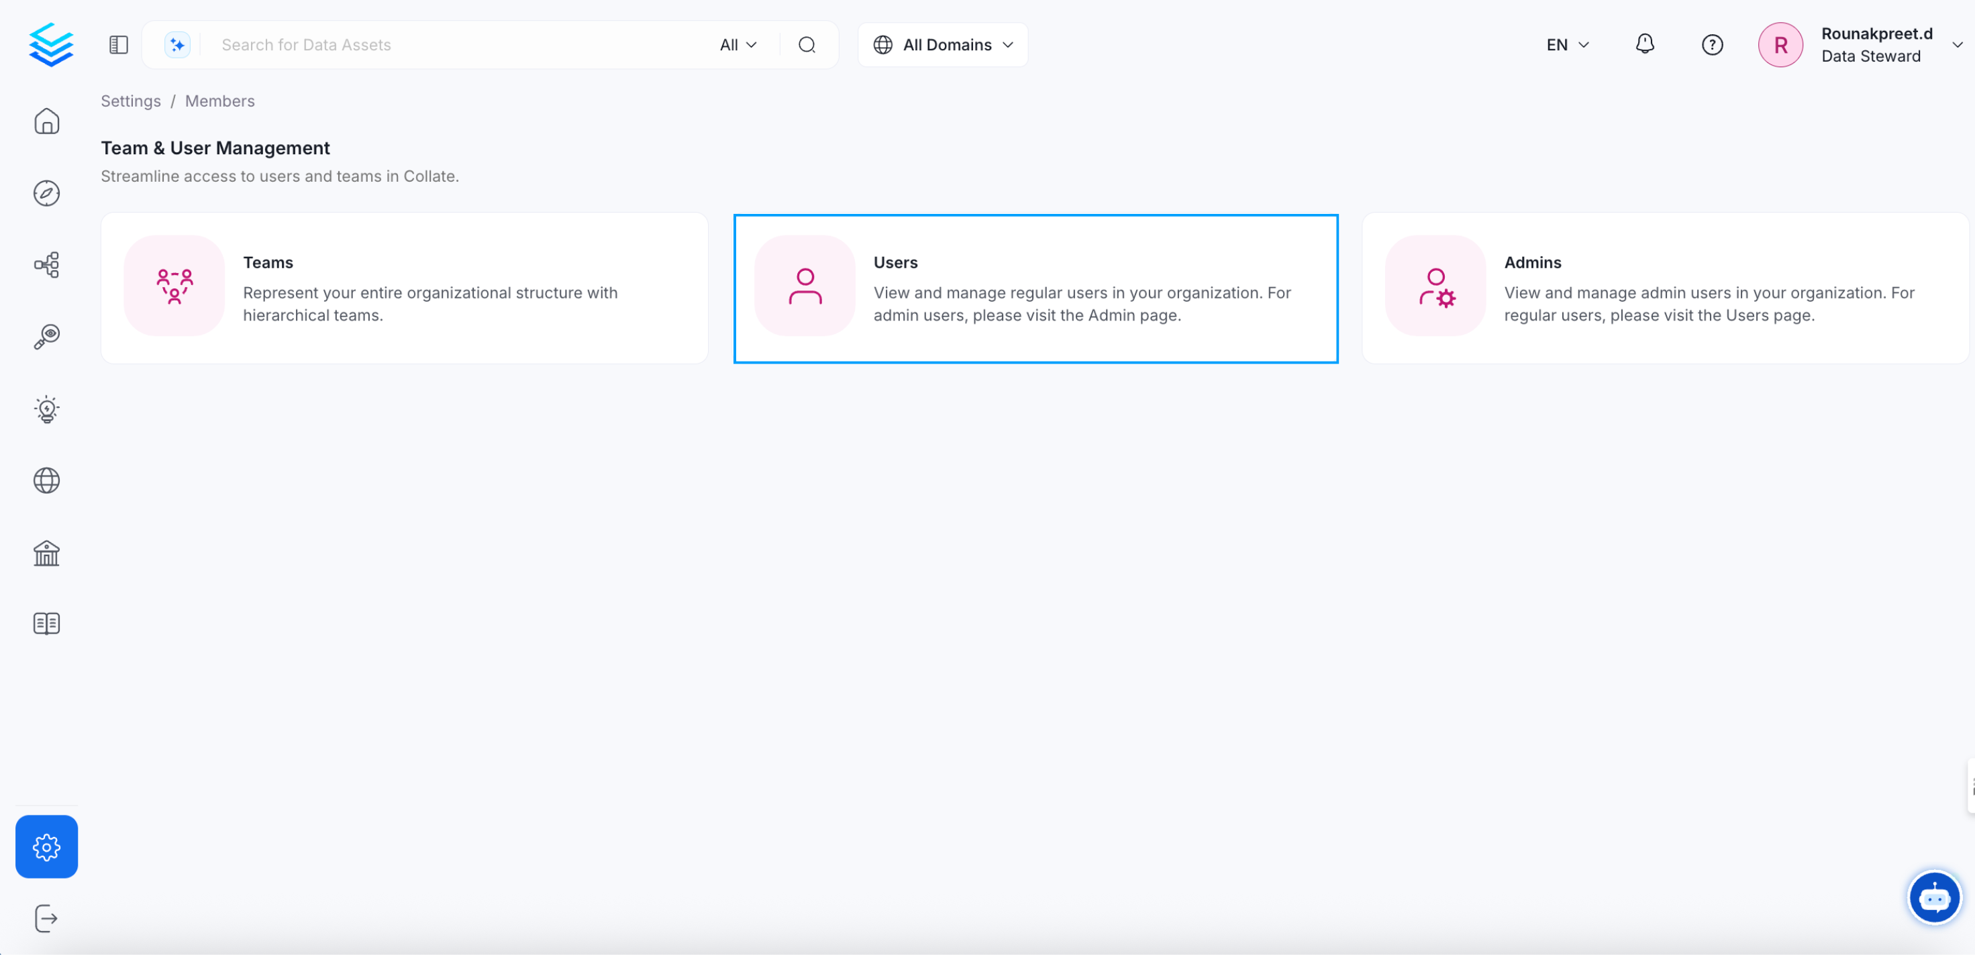Image resolution: width=1975 pixels, height=955 pixels.
Task: Open the Domains globe sidebar icon
Action: click(47, 481)
